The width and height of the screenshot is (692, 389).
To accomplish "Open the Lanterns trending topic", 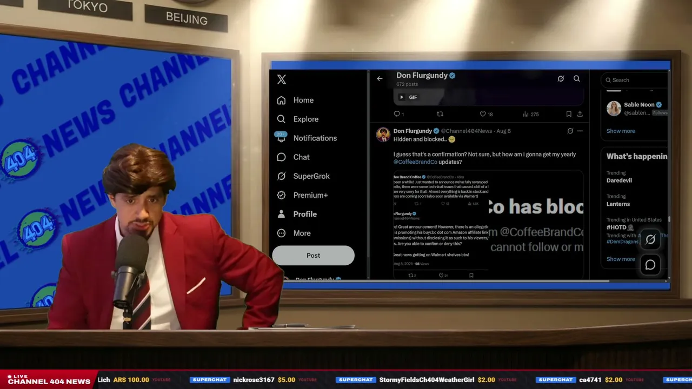I will [x=618, y=204].
